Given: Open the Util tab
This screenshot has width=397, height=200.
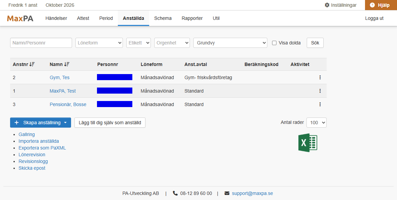Looking at the screenshot, I should click(216, 18).
